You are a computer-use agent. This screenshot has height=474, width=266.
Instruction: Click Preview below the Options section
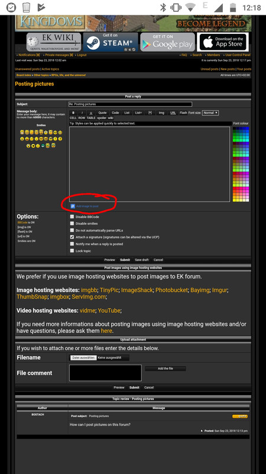[x=110, y=260]
